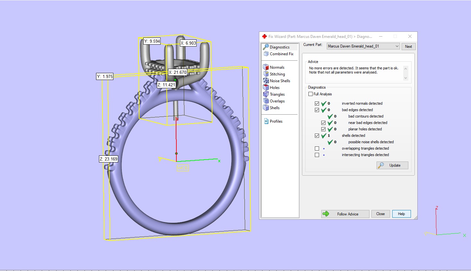471x271 pixels.
Task: Click the green check beside inverted normals
Action: [324, 103]
